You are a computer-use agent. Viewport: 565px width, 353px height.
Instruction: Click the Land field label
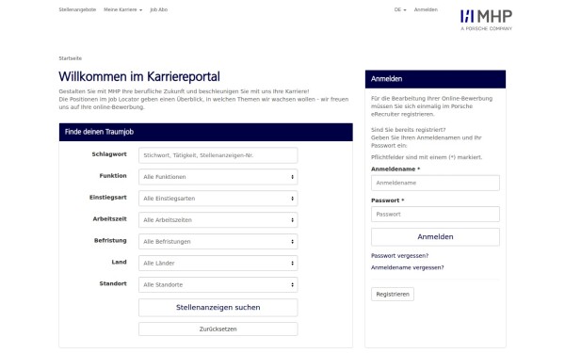pos(119,263)
